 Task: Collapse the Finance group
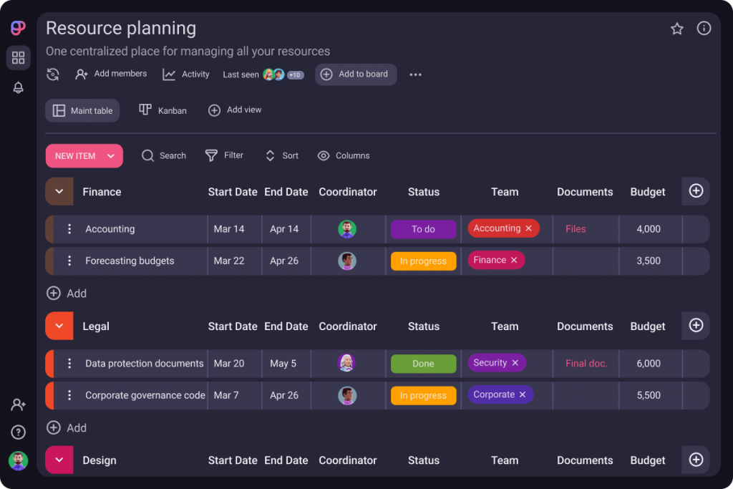(59, 191)
